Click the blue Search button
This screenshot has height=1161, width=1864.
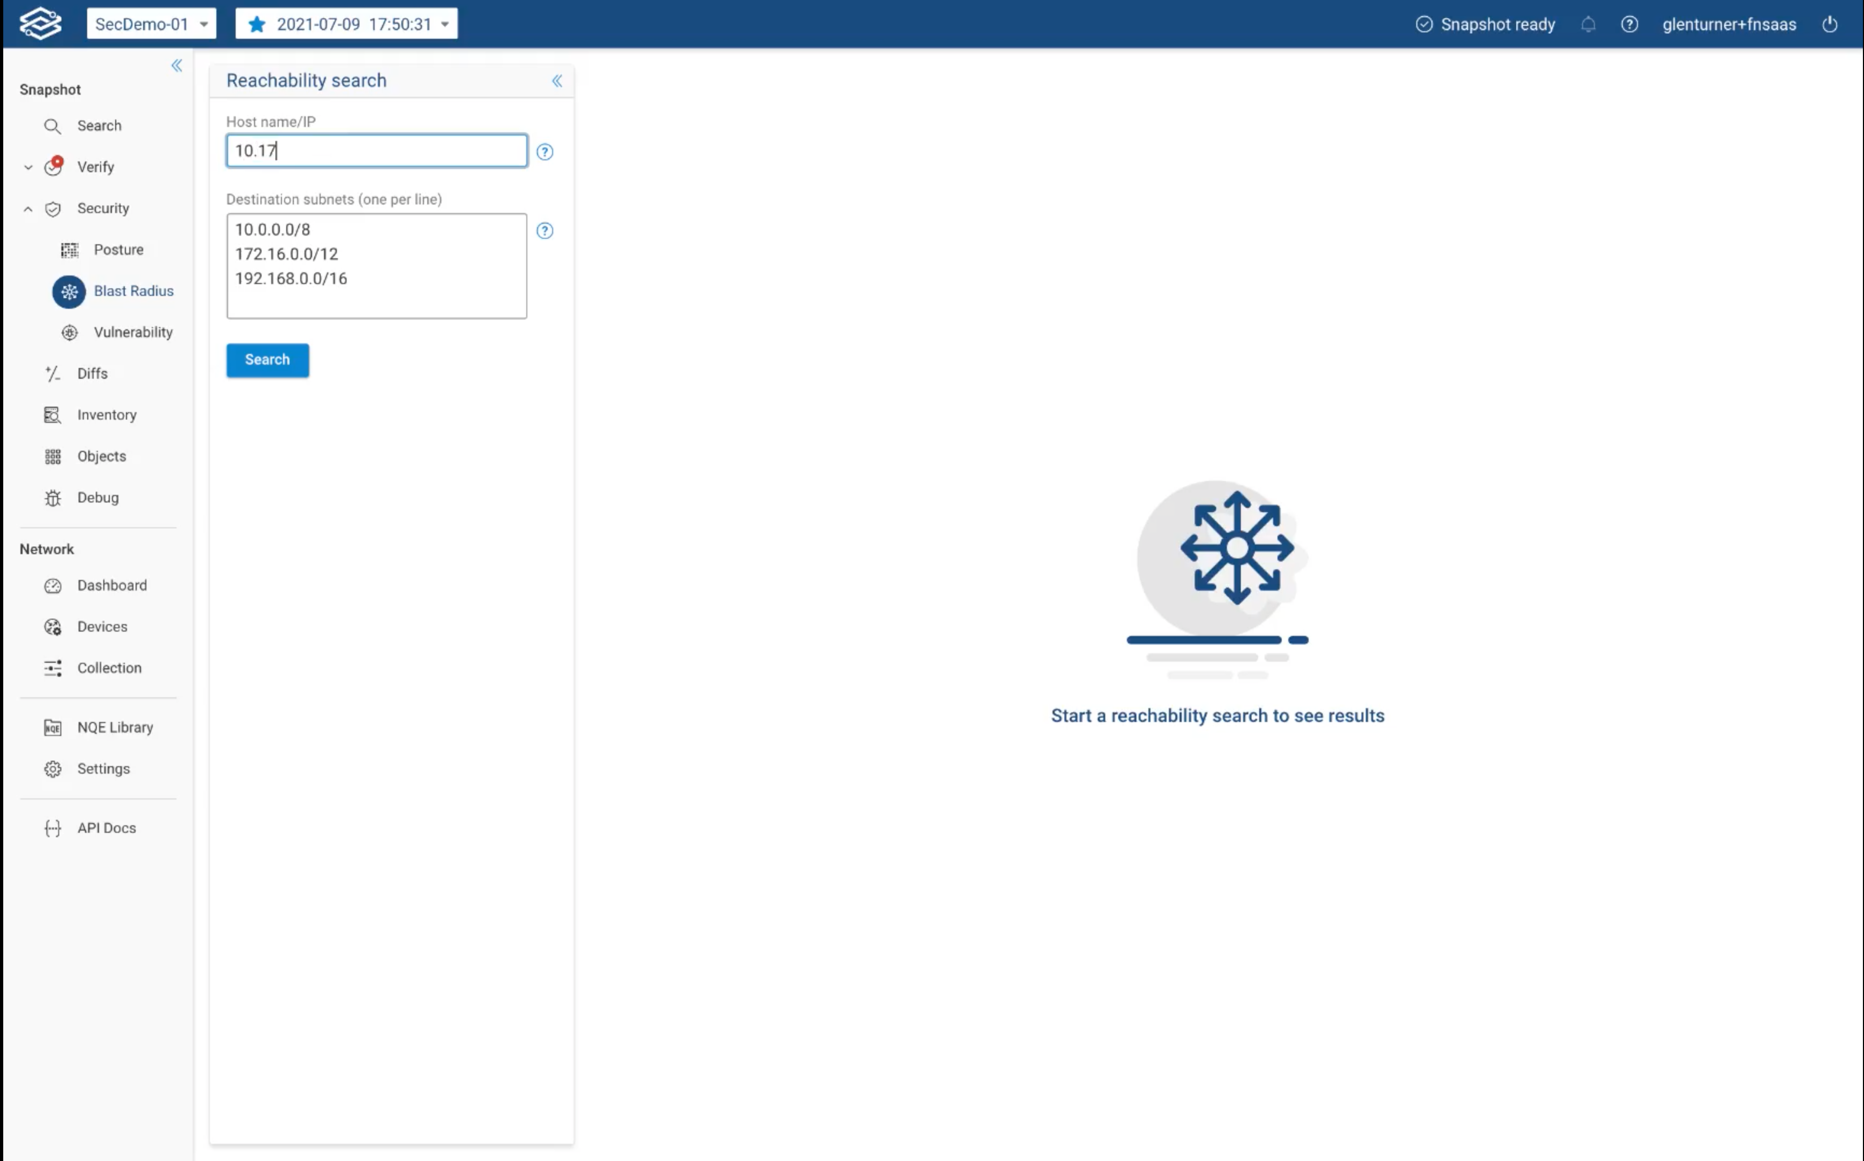pos(267,360)
